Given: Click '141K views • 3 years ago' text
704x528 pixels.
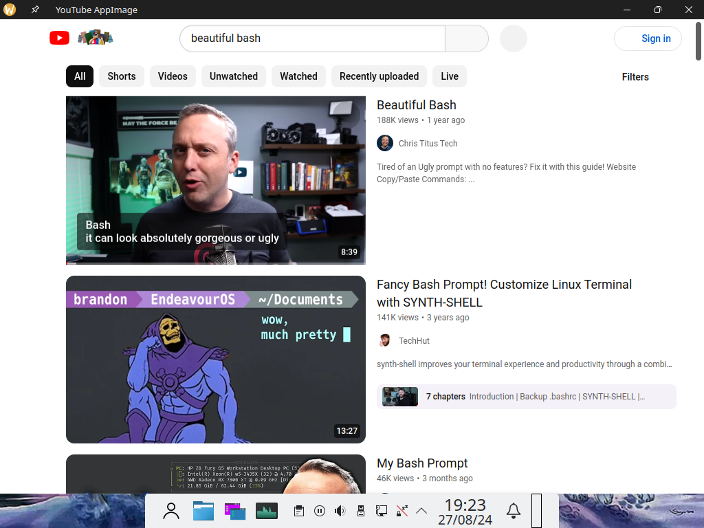Looking at the screenshot, I should [423, 318].
